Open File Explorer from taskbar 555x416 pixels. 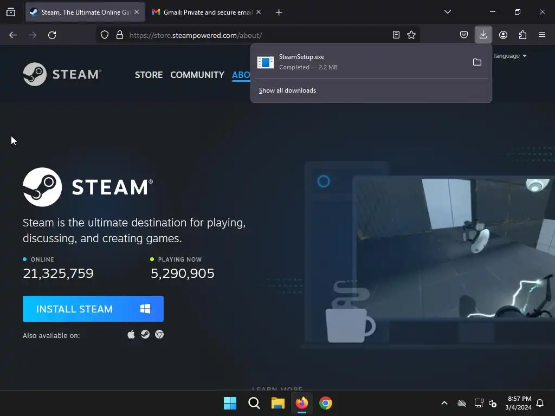tap(278, 403)
